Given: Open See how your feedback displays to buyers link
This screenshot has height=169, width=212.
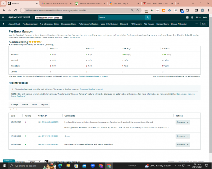Looking at the screenshot, I should (x=88, y=76).
